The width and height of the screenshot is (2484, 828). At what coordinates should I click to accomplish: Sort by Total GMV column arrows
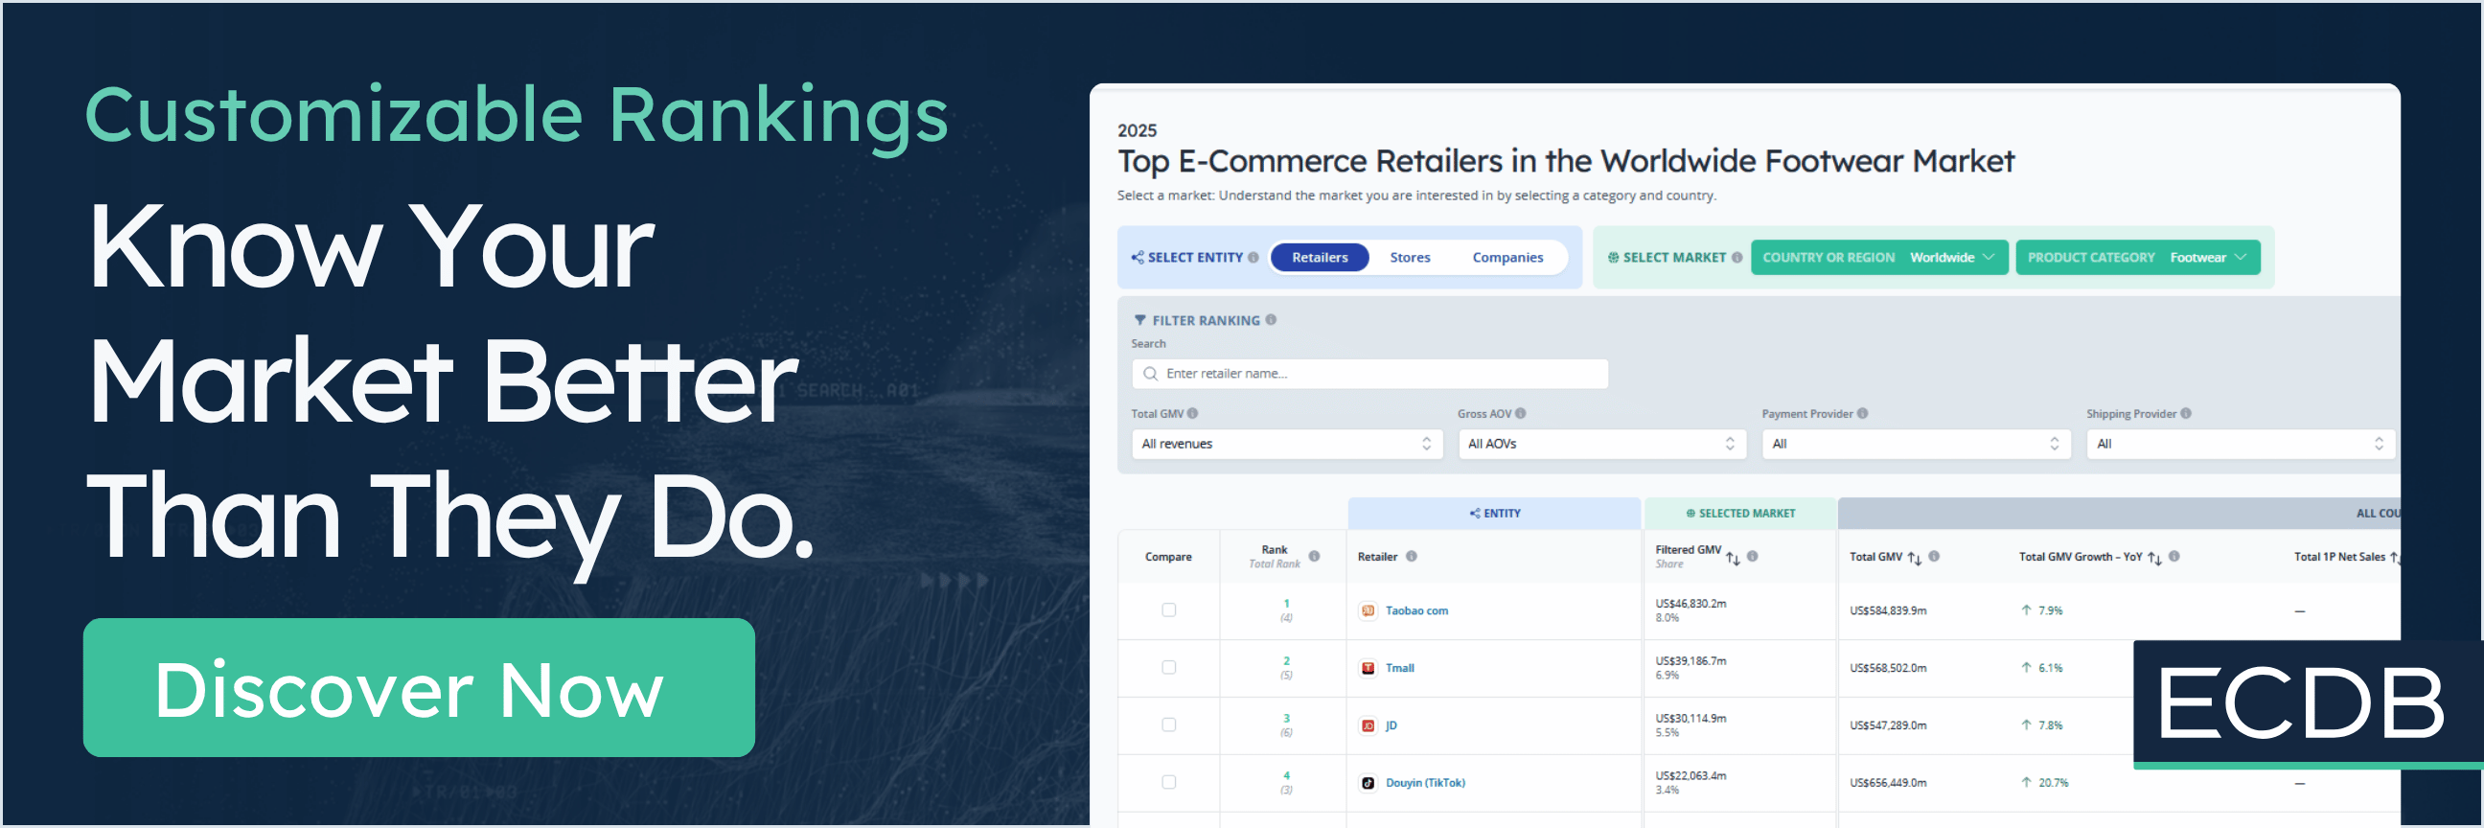(x=1914, y=558)
